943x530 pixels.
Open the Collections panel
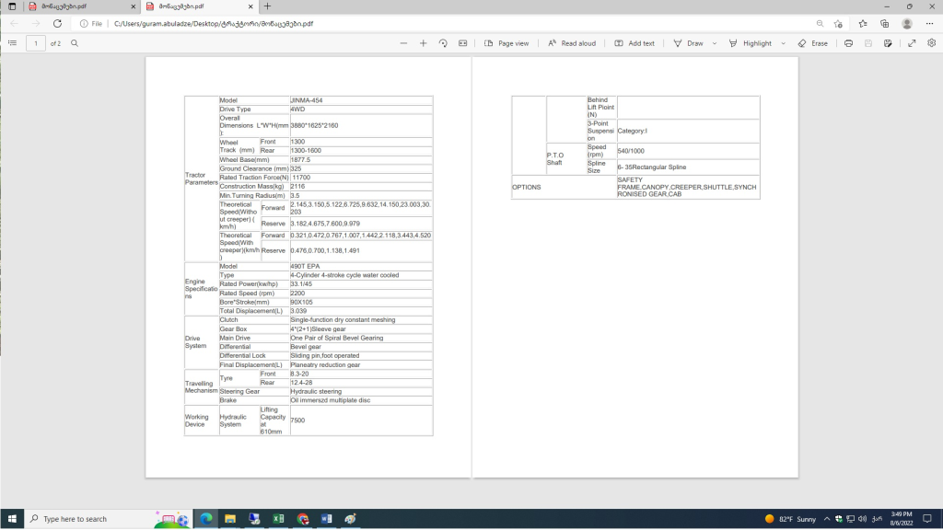[885, 23]
